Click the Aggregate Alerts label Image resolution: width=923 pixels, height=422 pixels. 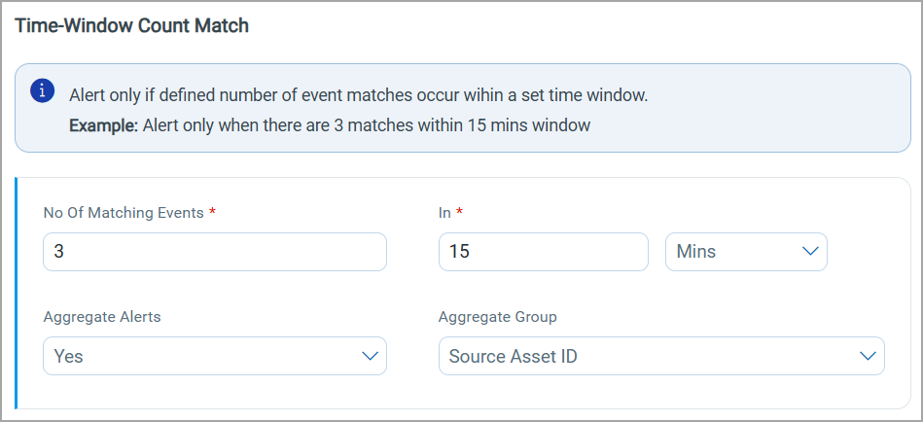tap(102, 317)
